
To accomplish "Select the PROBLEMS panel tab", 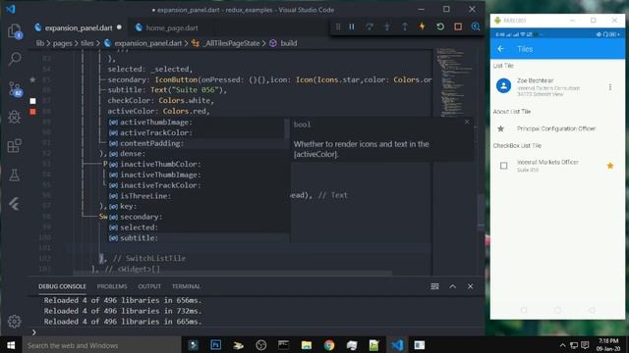I will pyautogui.click(x=112, y=286).
